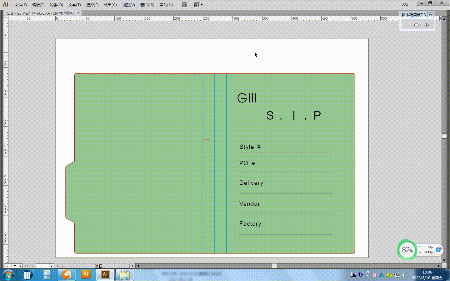Click the artboard number field

(x=42, y=266)
